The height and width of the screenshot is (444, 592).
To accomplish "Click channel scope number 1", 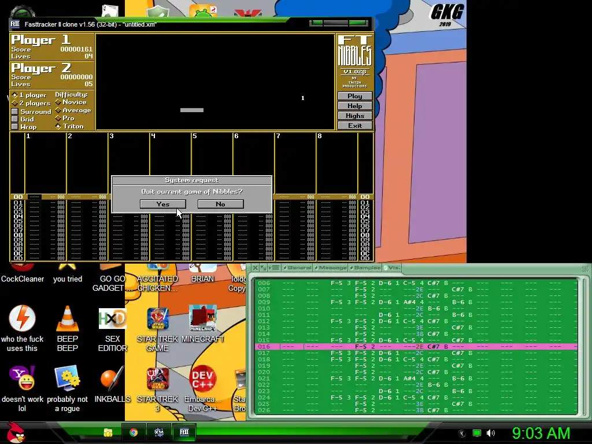I will [28, 136].
